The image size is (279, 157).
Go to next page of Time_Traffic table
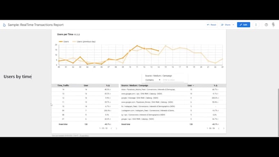(117, 128)
